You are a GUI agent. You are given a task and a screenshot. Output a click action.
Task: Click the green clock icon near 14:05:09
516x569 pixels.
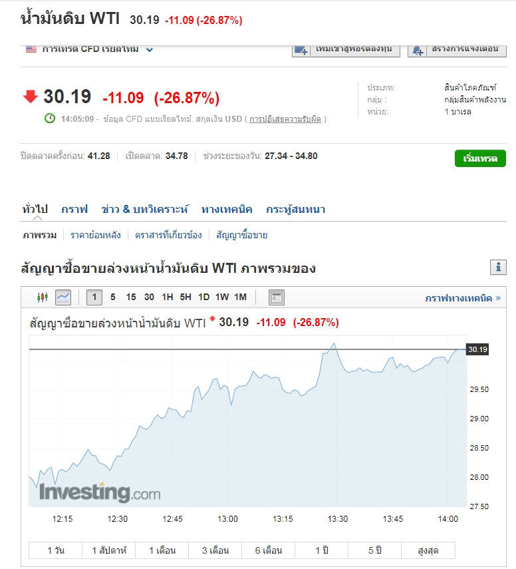(50, 118)
